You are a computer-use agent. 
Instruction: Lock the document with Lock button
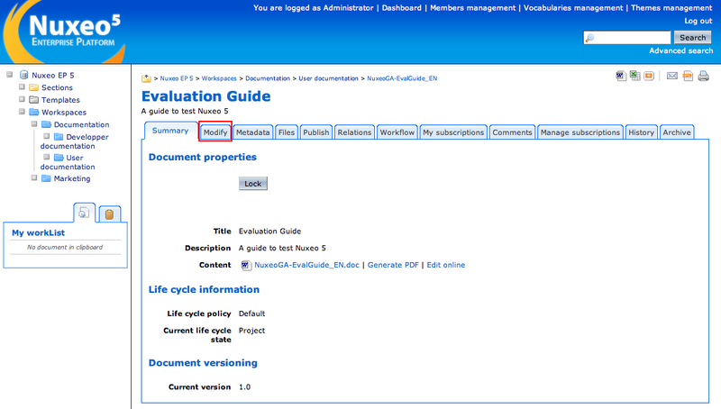coord(253,184)
